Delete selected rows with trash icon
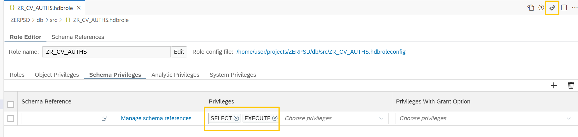 [571, 85]
